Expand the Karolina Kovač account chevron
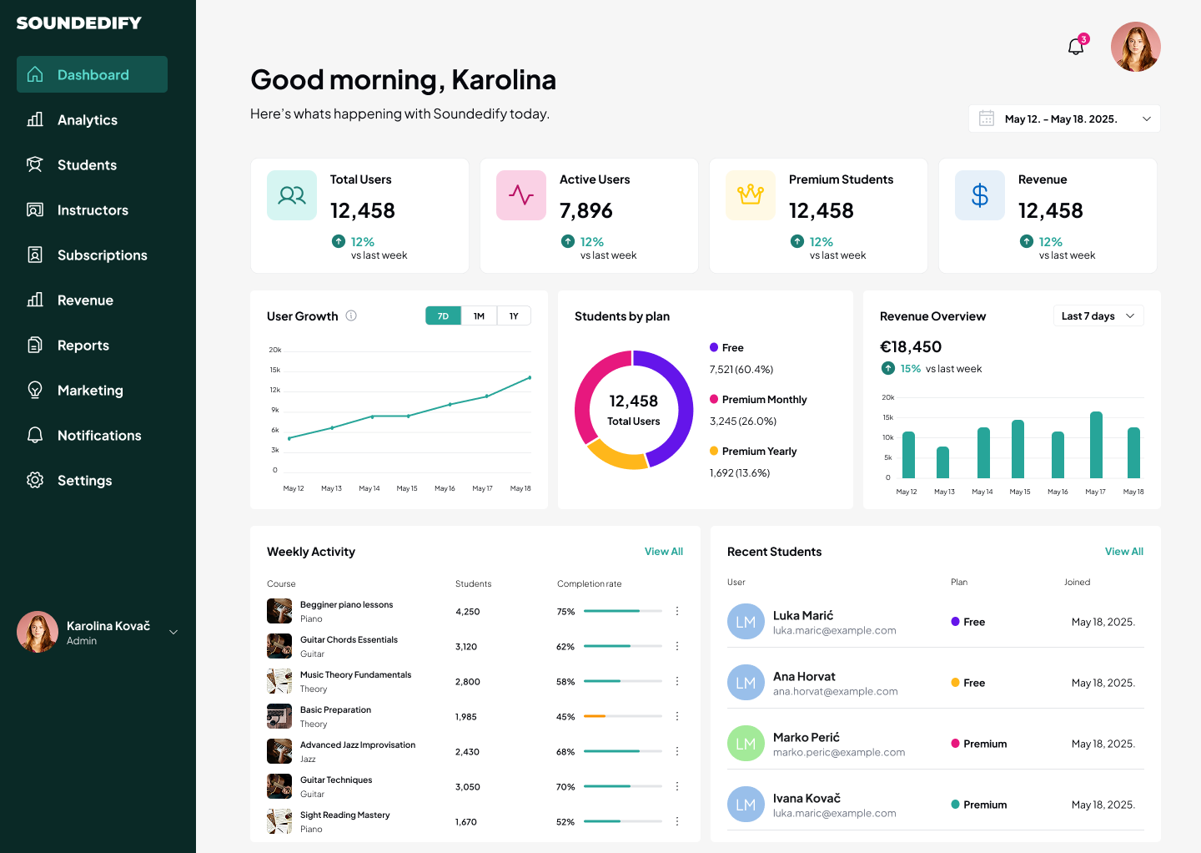Image resolution: width=1201 pixels, height=853 pixels. pyautogui.click(x=173, y=632)
